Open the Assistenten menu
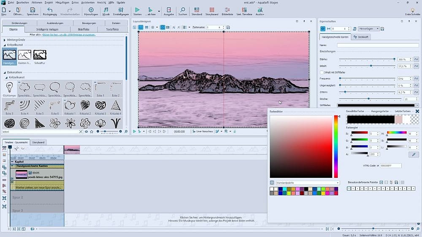Image resolution: width=422 pixels, height=237 pixels. tap(88, 3)
